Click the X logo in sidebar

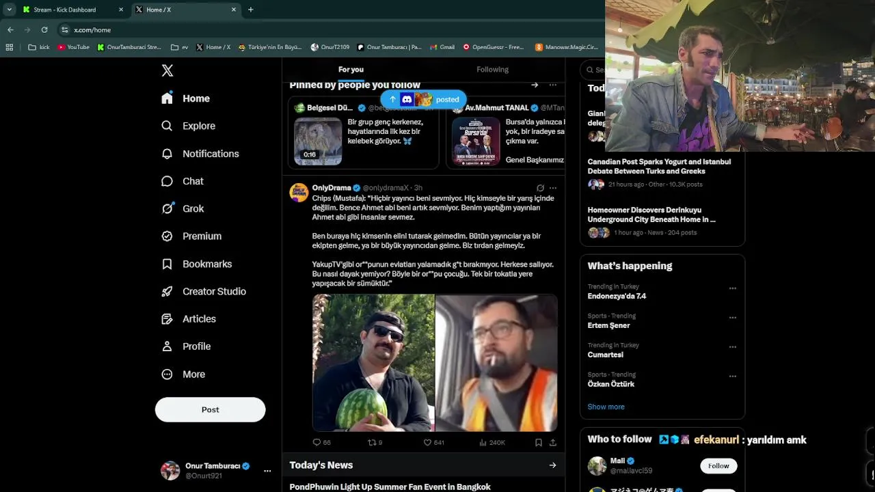click(x=167, y=70)
